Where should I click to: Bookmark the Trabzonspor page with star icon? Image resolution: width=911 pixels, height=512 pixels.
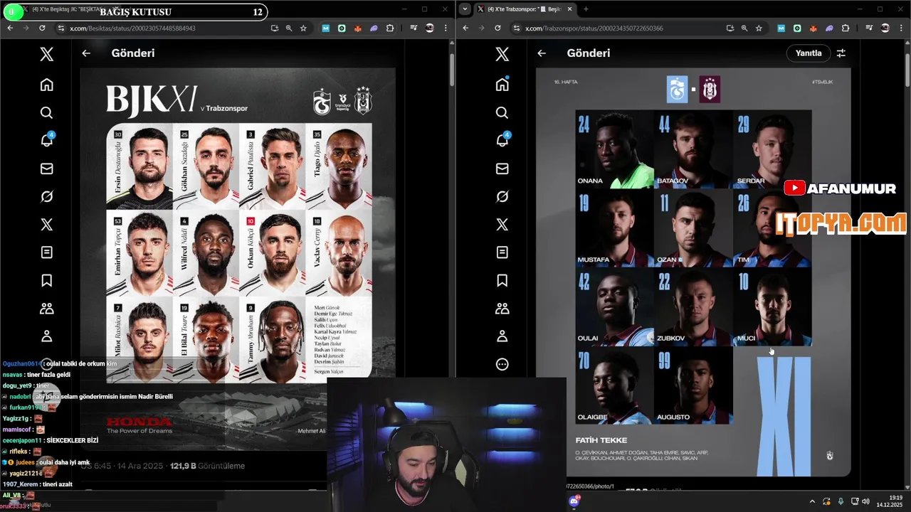tap(759, 28)
